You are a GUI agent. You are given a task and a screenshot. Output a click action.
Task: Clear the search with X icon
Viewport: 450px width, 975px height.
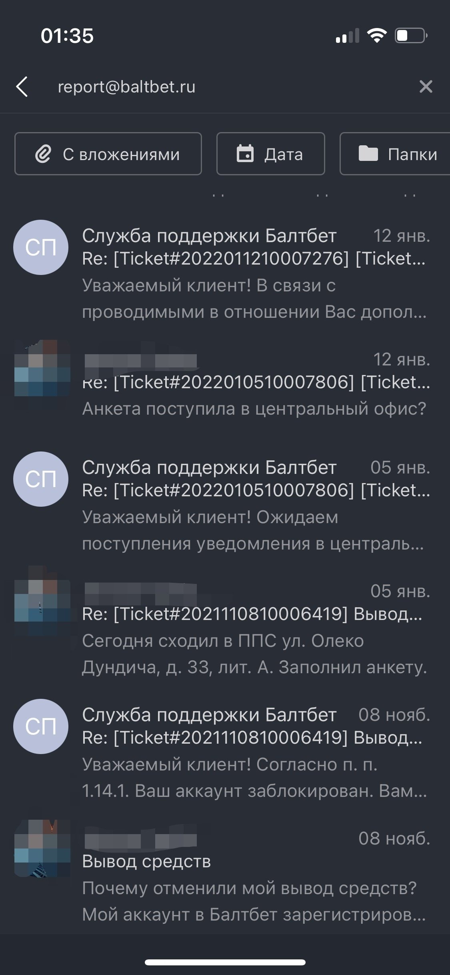click(x=426, y=86)
